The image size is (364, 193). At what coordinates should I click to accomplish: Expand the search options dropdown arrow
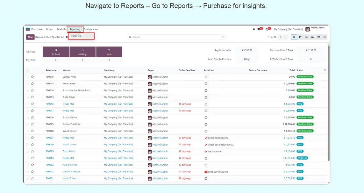coord(224,37)
